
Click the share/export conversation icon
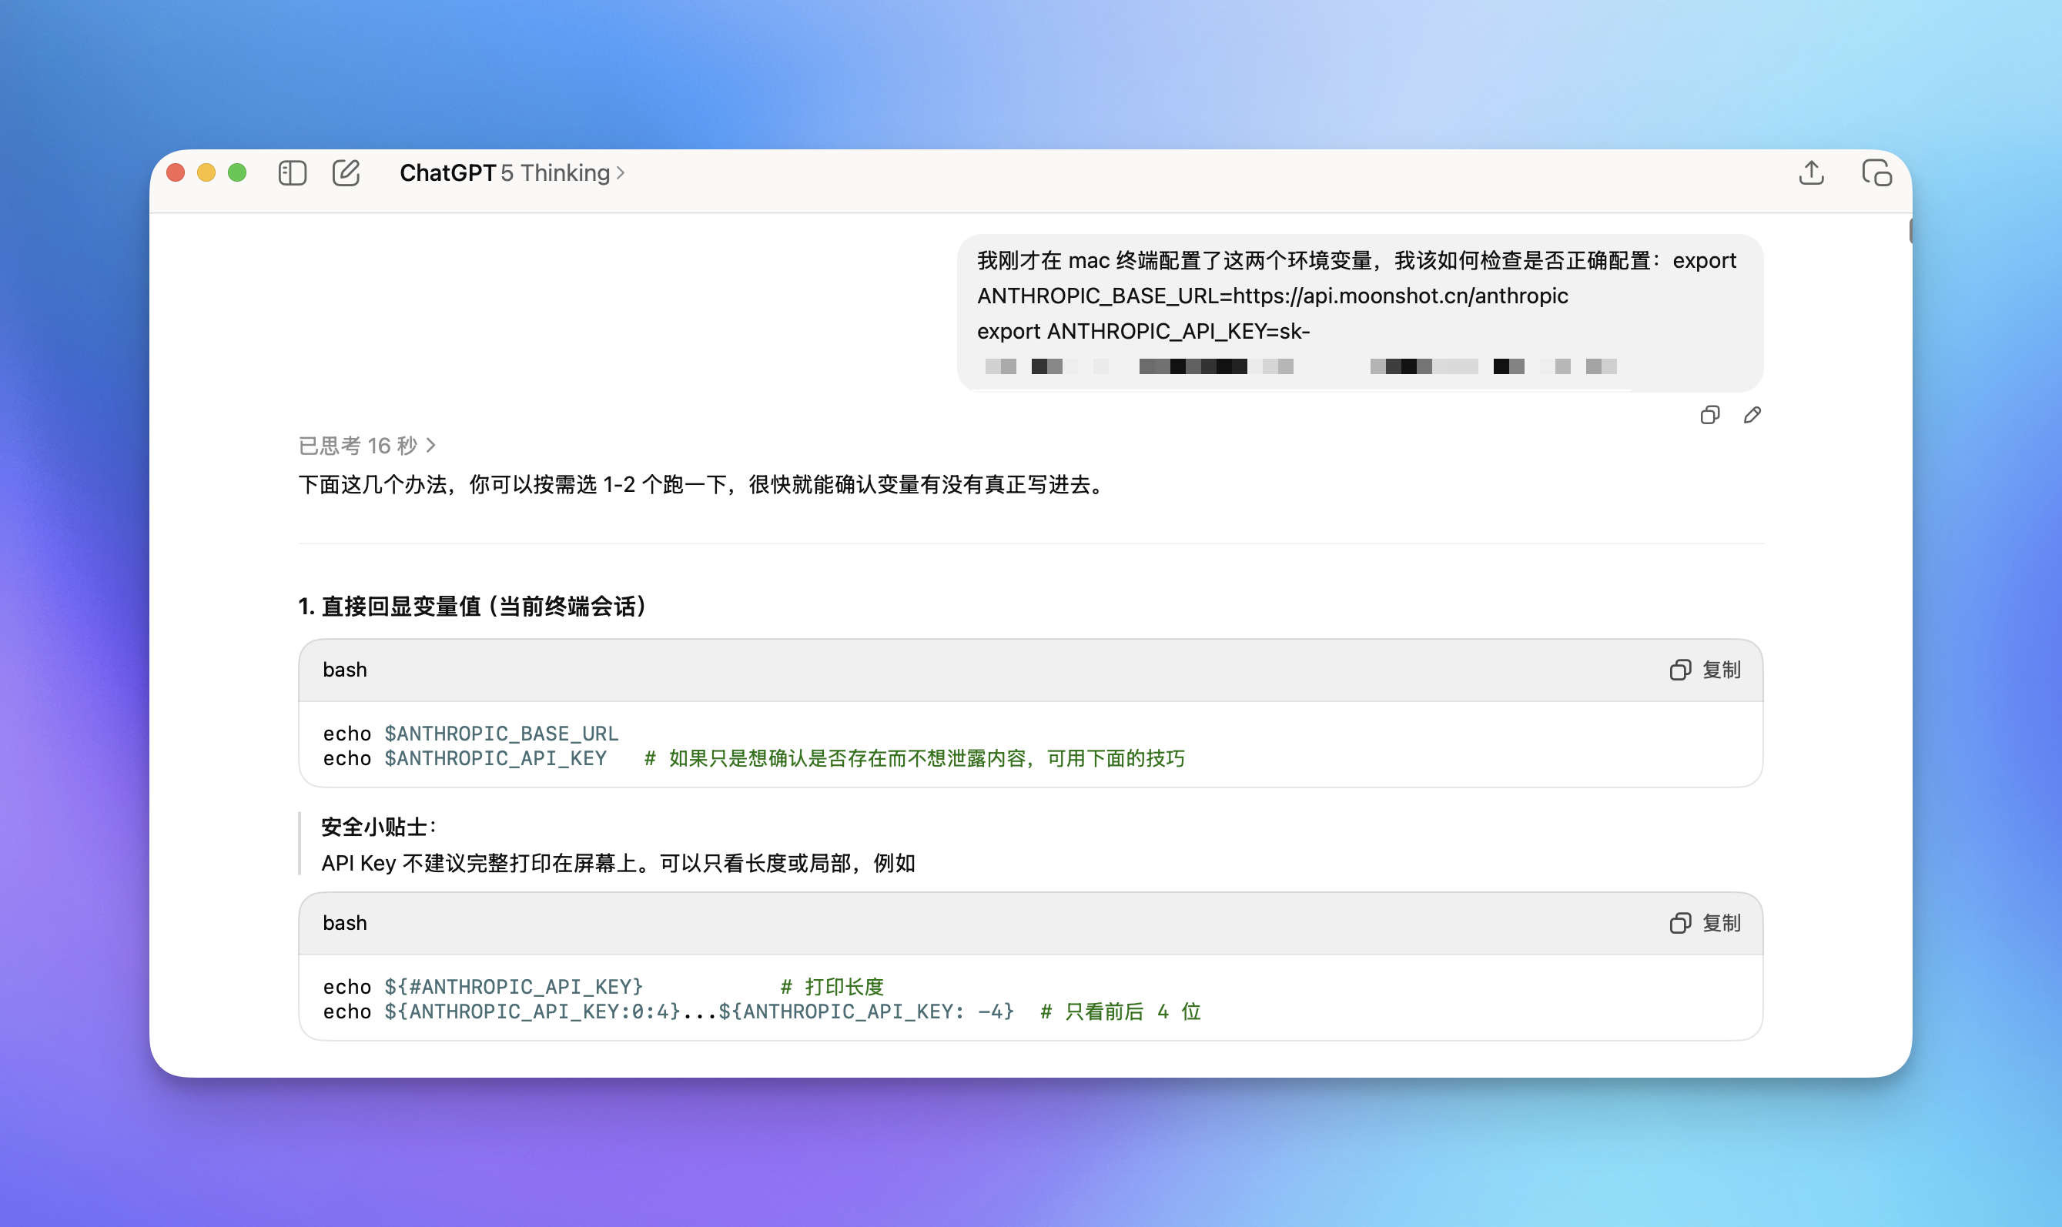(1812, 172)
